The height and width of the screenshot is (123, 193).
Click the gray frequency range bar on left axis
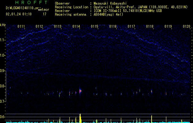click(6, 86)
